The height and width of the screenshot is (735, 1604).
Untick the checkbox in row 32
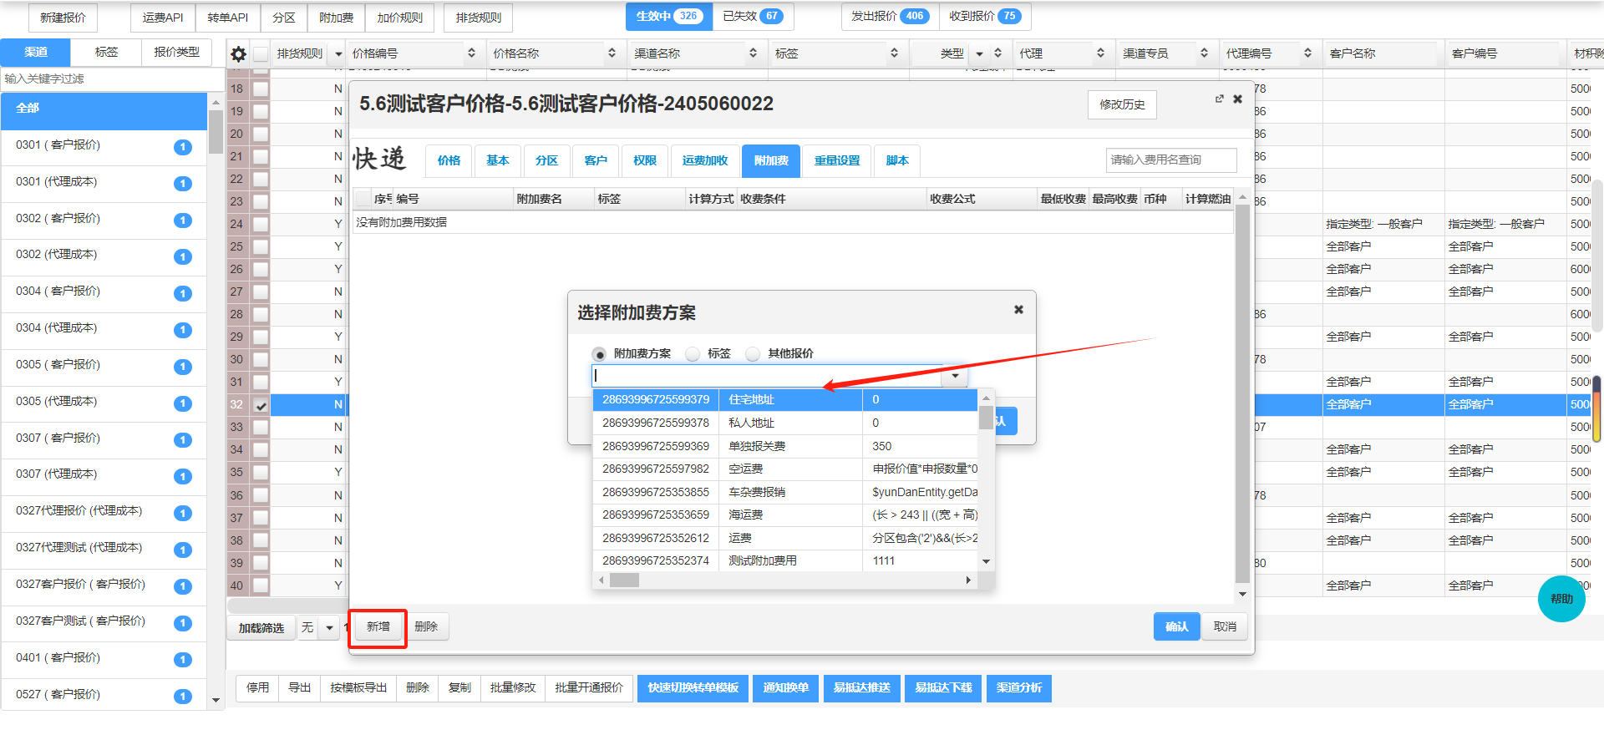[261, 405]
